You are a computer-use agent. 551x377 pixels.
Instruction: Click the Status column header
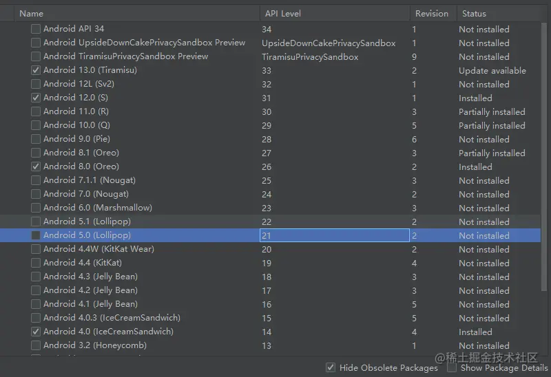[x=474, y=13]
